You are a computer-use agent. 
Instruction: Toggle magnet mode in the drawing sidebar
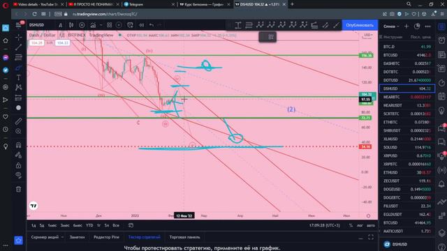tap(19, 145)
